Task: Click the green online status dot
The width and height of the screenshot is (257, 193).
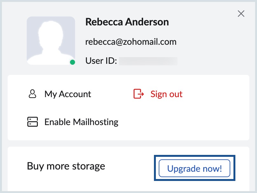Action: click(x=73, y=63)
